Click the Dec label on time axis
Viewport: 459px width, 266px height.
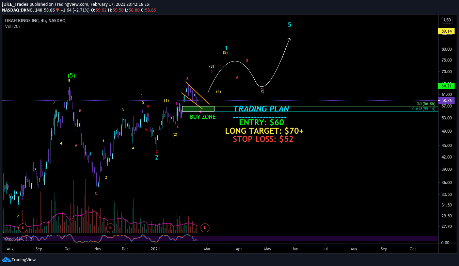click(x=125, y=249)
